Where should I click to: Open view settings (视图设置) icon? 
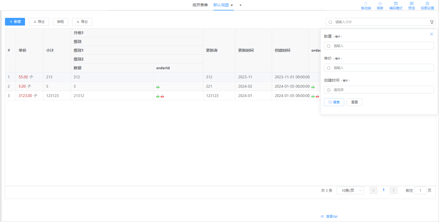(x=427, y=4)
